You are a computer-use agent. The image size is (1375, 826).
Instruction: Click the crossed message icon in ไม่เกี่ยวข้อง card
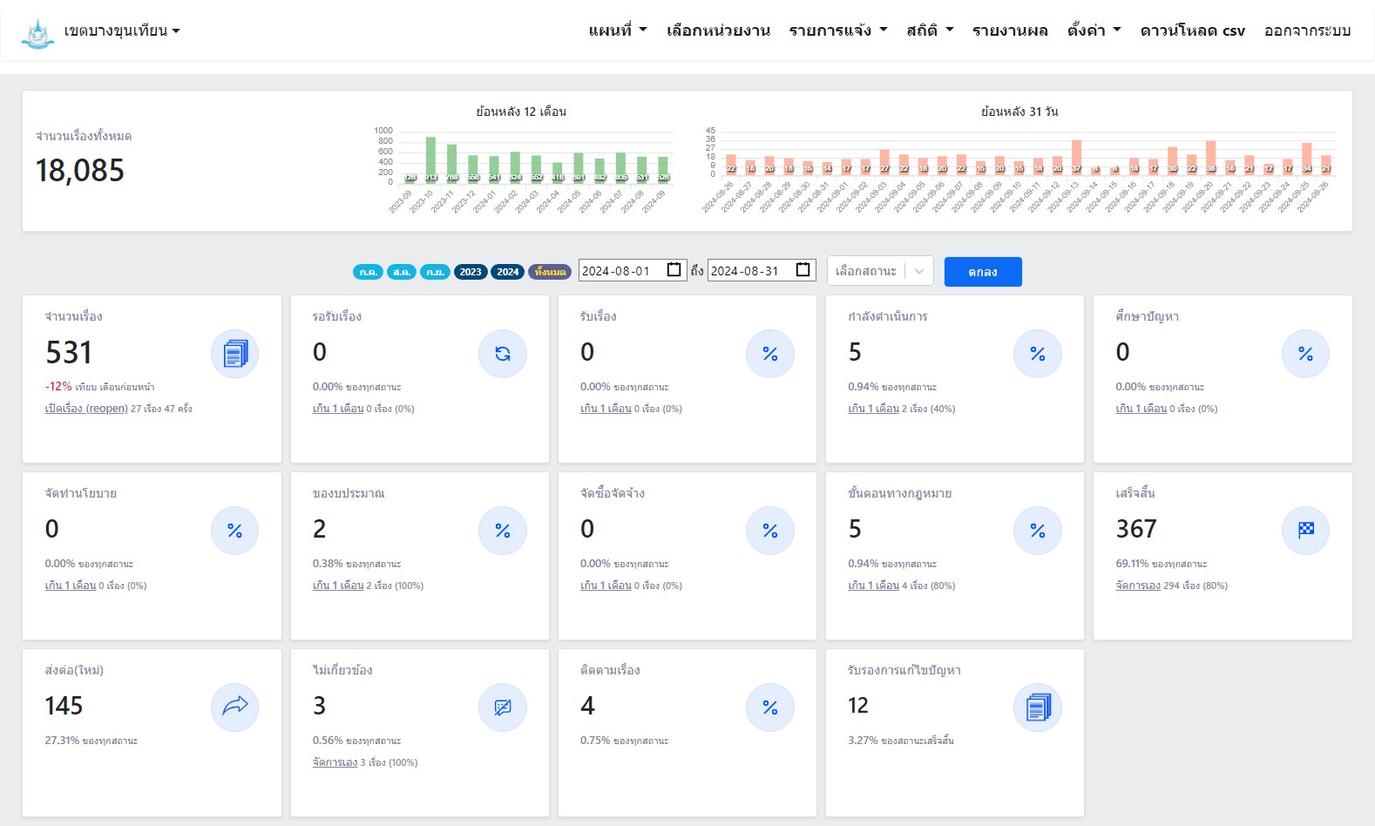tap(502, 707)
